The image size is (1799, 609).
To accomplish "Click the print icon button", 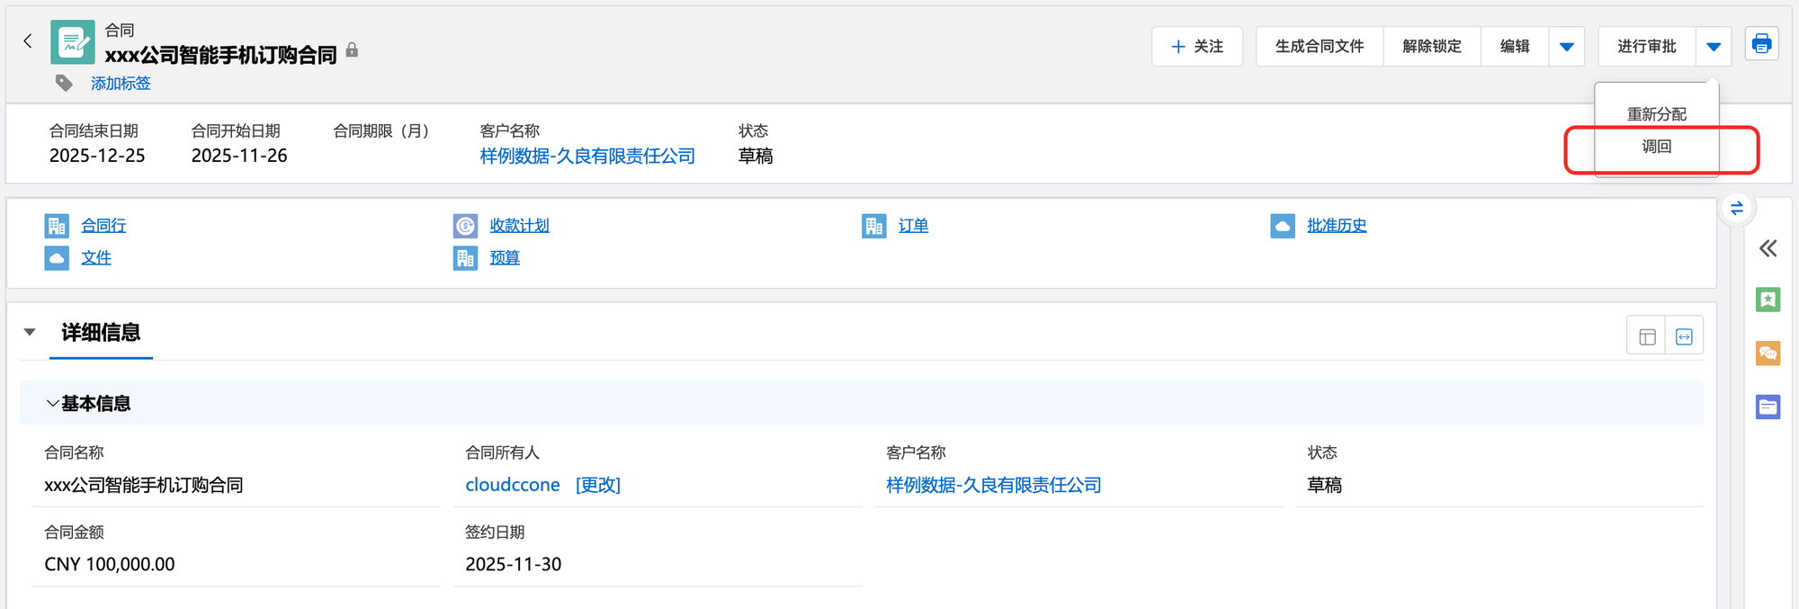I will coord(1761,44).
